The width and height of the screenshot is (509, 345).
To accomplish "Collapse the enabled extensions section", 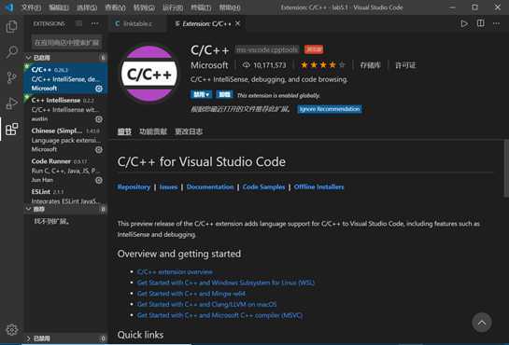I will (x=28, y=57).
